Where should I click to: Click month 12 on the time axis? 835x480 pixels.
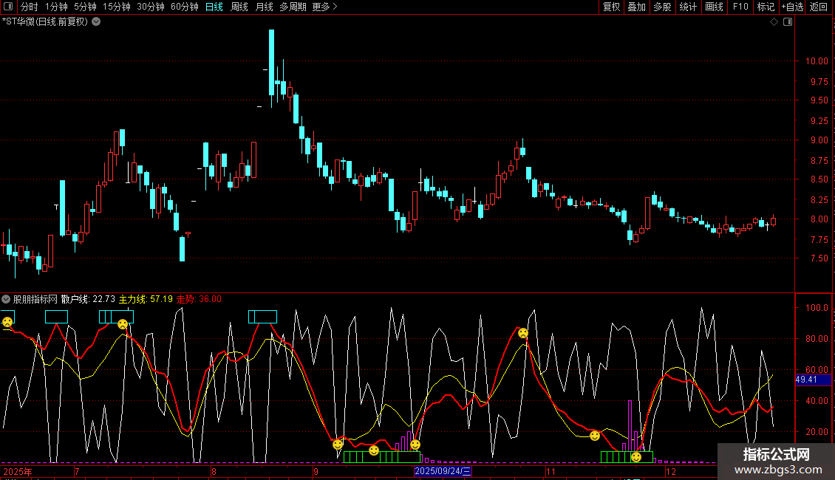click(x=671, y=471)
